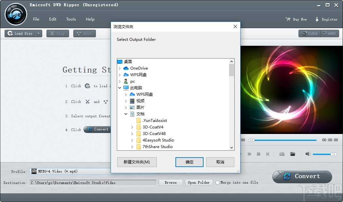Enable the Merge into one file checkbox
Screen dimensions: 343x202
[218, 183]
